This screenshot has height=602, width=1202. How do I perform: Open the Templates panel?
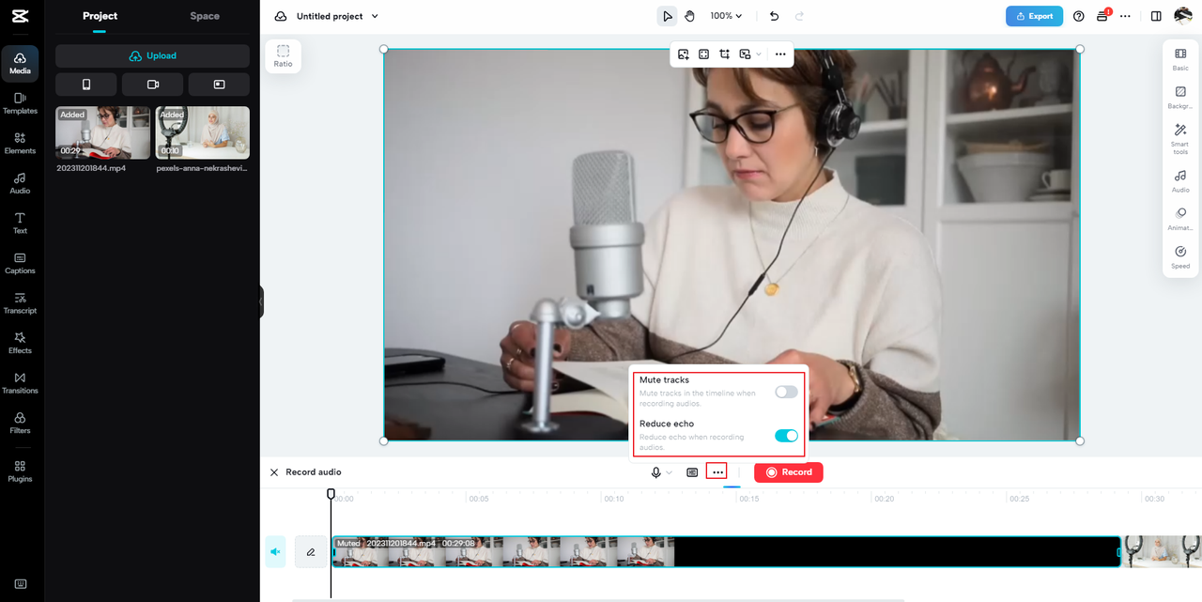(20, 103)
